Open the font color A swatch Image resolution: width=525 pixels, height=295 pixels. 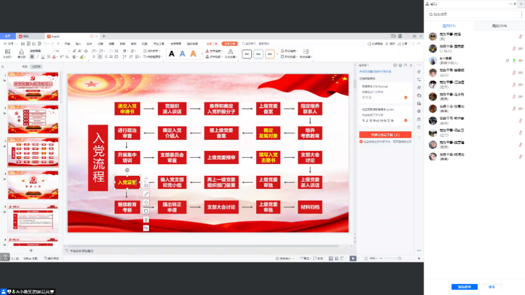coord(54,57)
